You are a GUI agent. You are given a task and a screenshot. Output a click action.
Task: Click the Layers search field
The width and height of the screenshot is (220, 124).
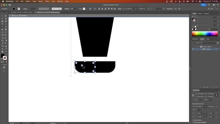point(204,43)
